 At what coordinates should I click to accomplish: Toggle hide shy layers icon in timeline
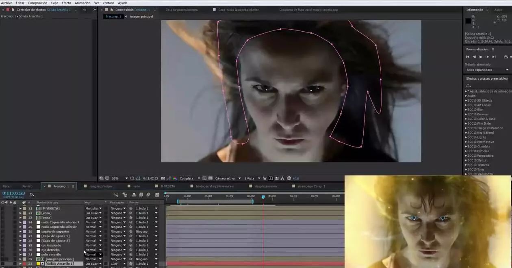tap(134, 195)
